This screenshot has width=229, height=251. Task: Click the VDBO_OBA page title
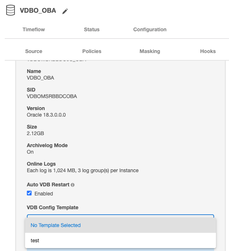click(x=38, y=11)
